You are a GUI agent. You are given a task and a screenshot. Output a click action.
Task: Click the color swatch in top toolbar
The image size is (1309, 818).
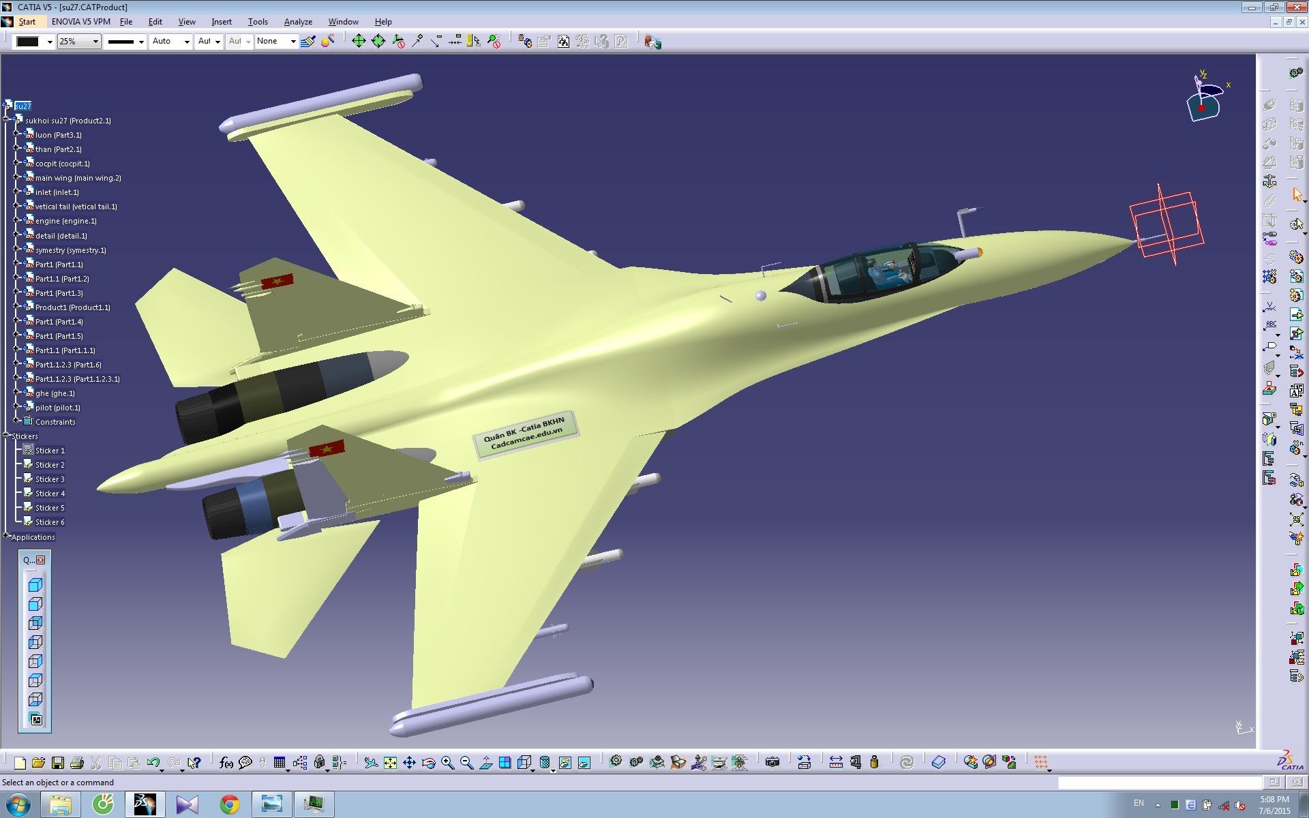click(x=27, y=42)
